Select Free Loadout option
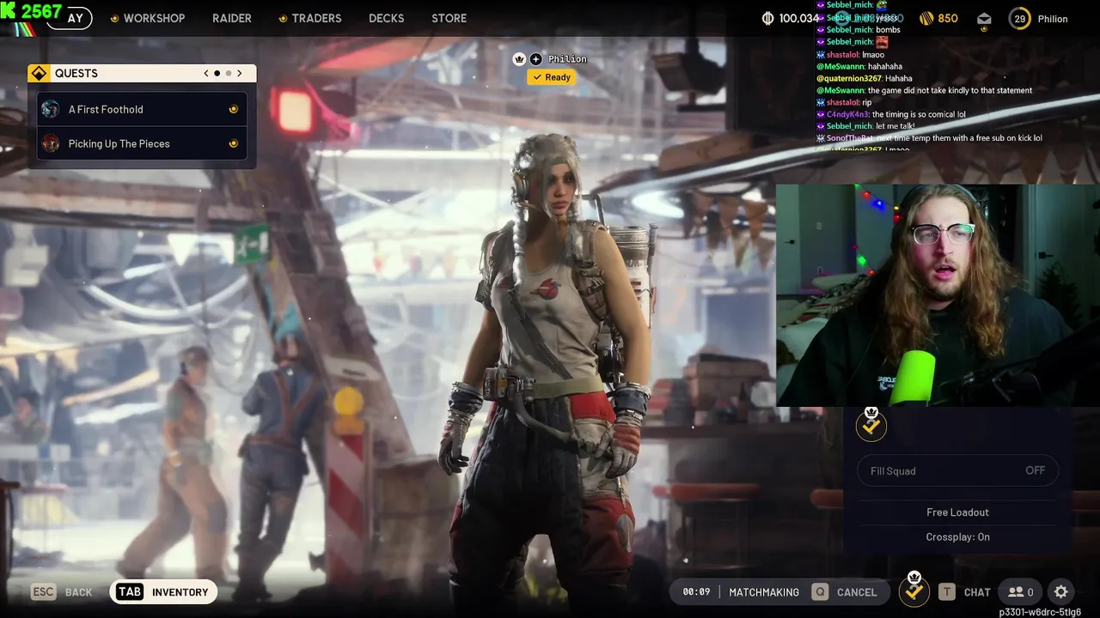 coord(957,512)
